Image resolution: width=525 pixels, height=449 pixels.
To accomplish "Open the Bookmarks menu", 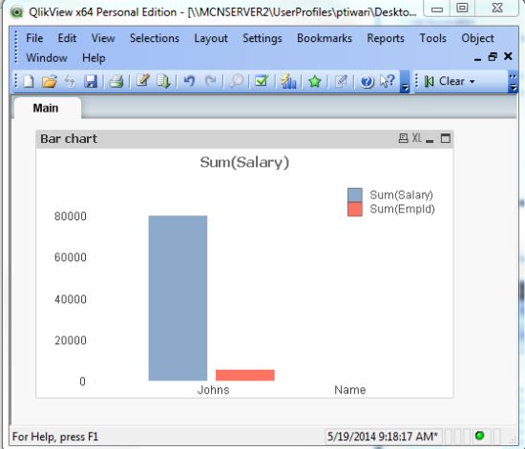I will pos(325,38).
